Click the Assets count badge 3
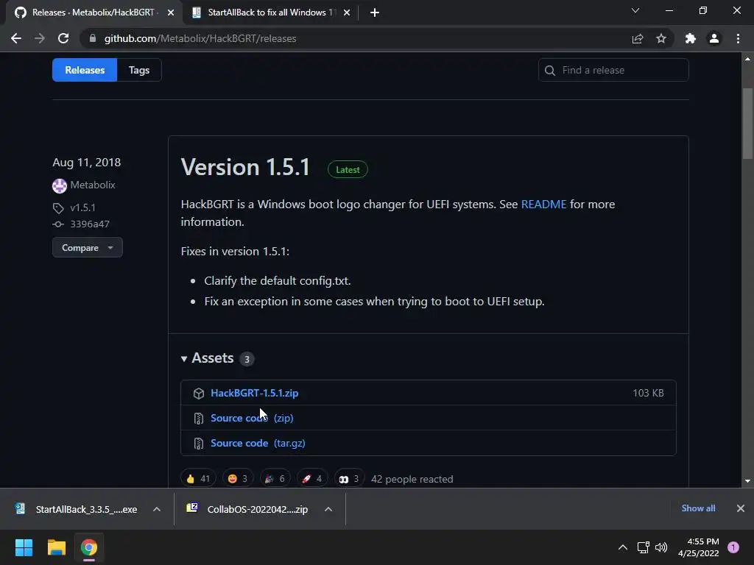Viewport: 754px width, 565px height. point(247,359)
